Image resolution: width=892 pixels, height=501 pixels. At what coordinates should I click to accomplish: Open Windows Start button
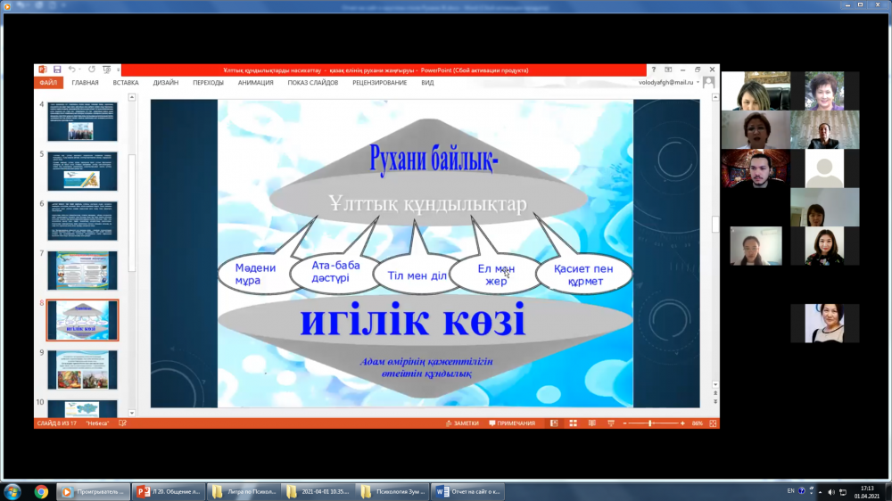12,492
